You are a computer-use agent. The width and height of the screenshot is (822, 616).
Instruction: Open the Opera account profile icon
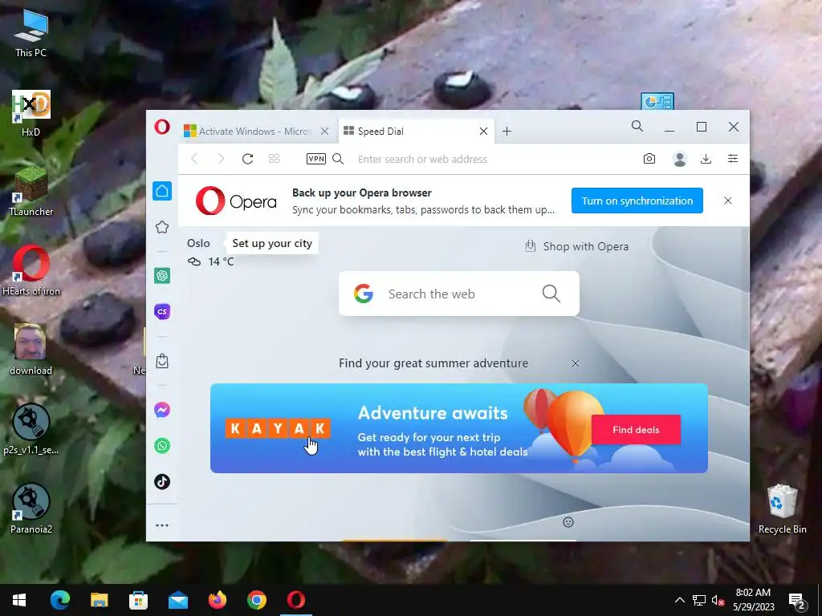pyautogui.click(x=680, y=159)
